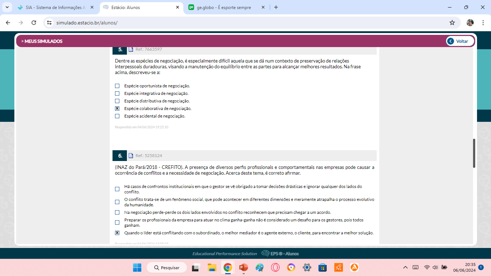The width and height of the screenshot is (491, 276).
Task: Click the document icon beside Ref. 7663597
Action: 131,49
